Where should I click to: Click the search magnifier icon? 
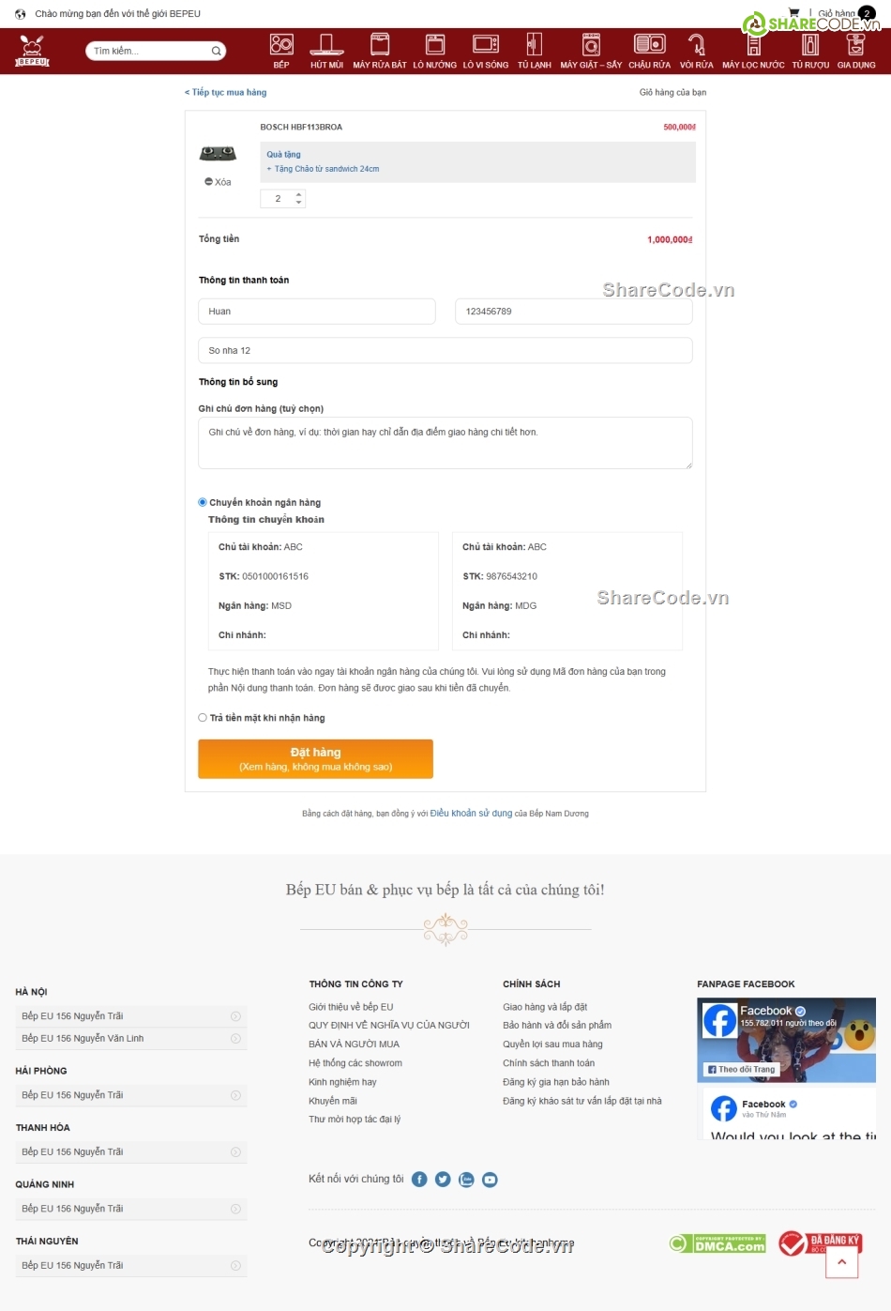point(216,51)
